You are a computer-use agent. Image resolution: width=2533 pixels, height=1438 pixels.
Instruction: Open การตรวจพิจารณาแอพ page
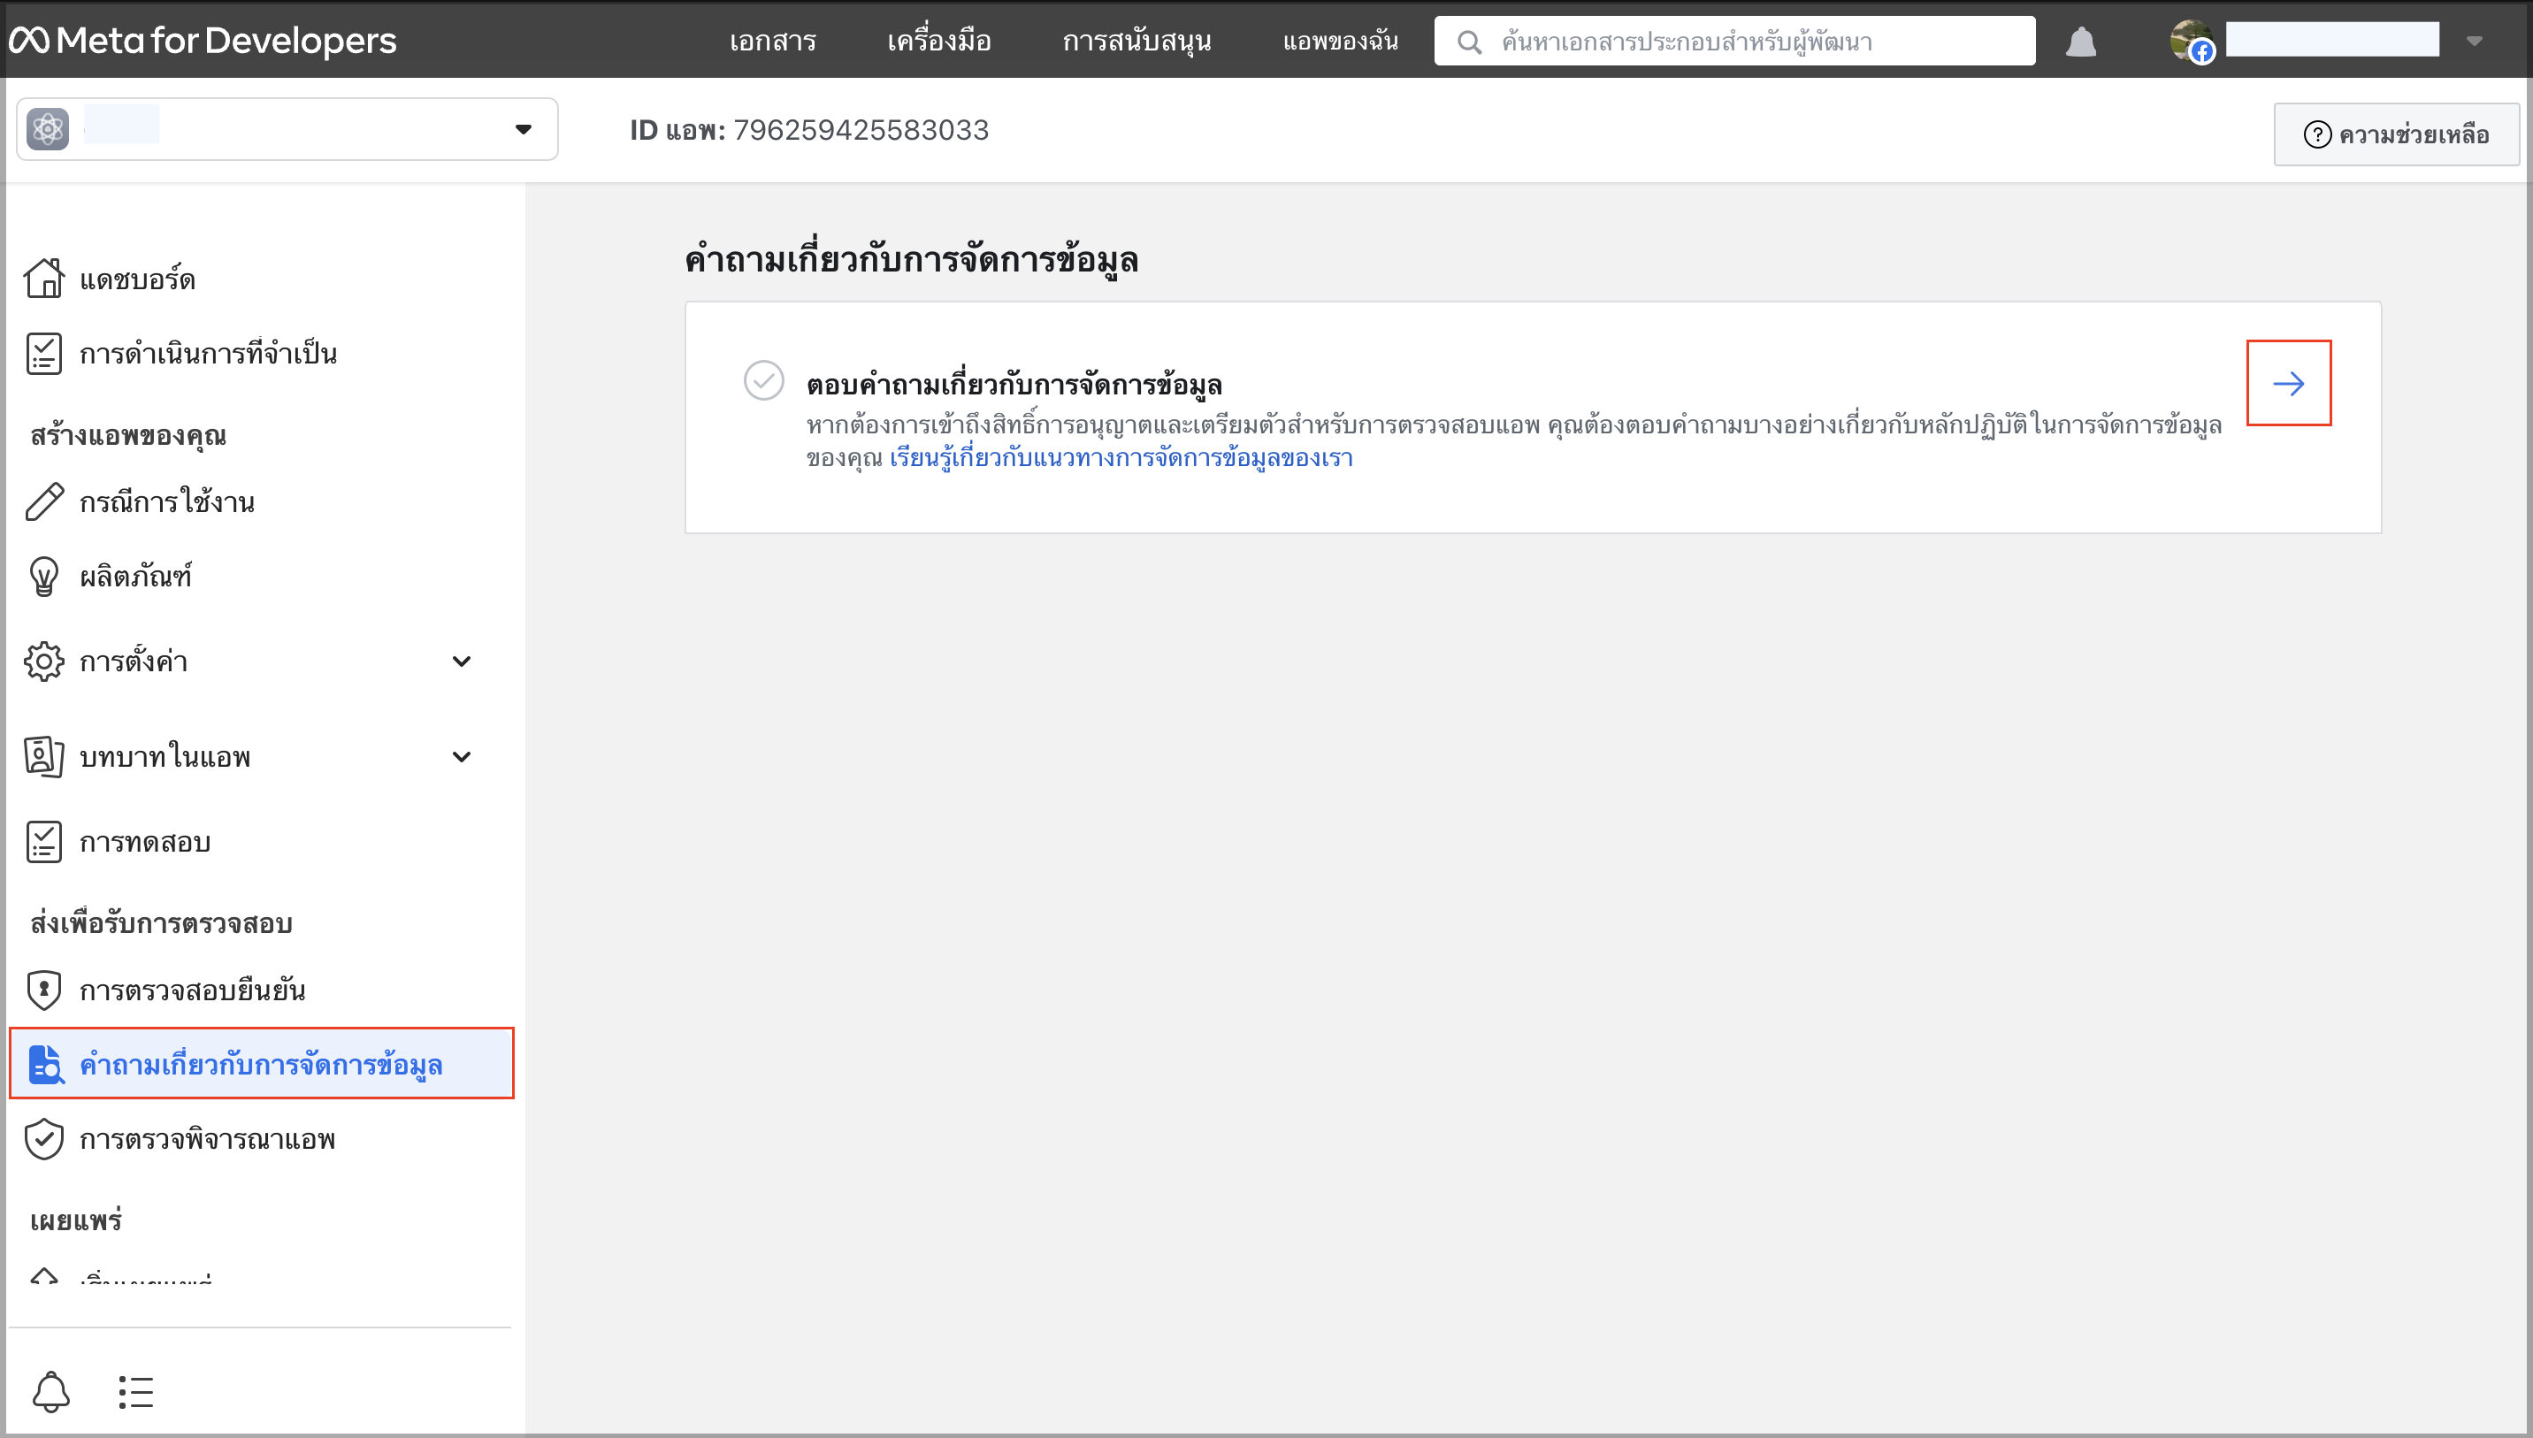point(207,1140)
